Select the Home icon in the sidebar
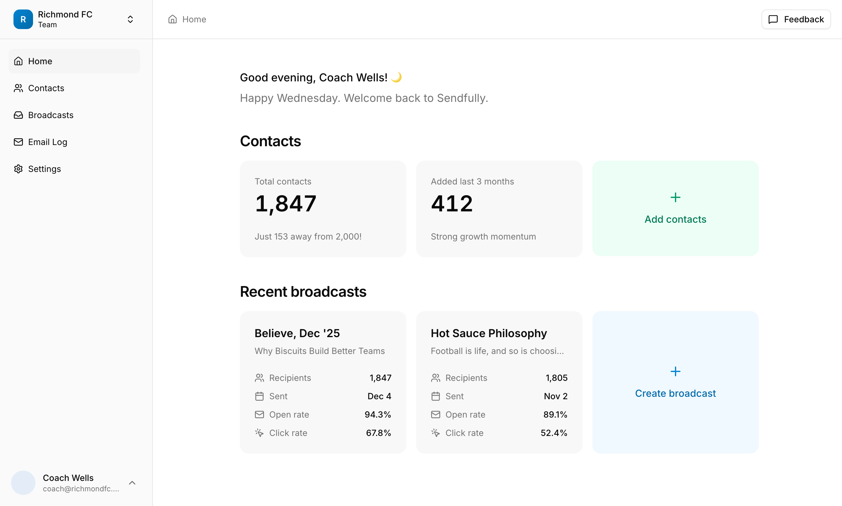 coord(18,61)
